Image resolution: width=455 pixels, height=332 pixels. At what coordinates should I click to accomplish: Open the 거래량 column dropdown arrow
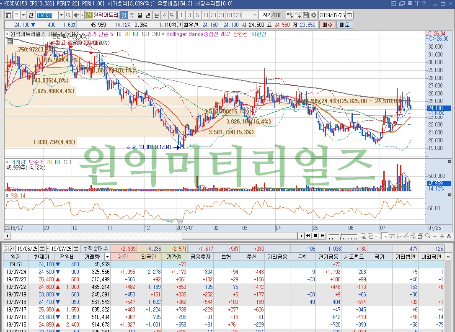107,257
